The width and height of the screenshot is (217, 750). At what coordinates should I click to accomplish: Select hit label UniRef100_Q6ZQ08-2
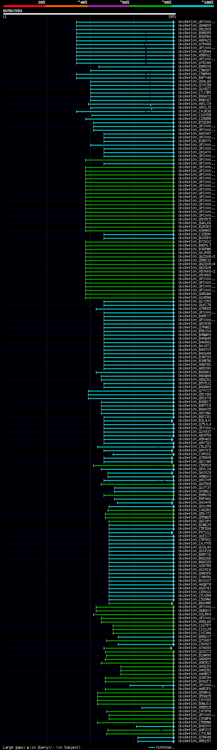(x=197, y=256)
